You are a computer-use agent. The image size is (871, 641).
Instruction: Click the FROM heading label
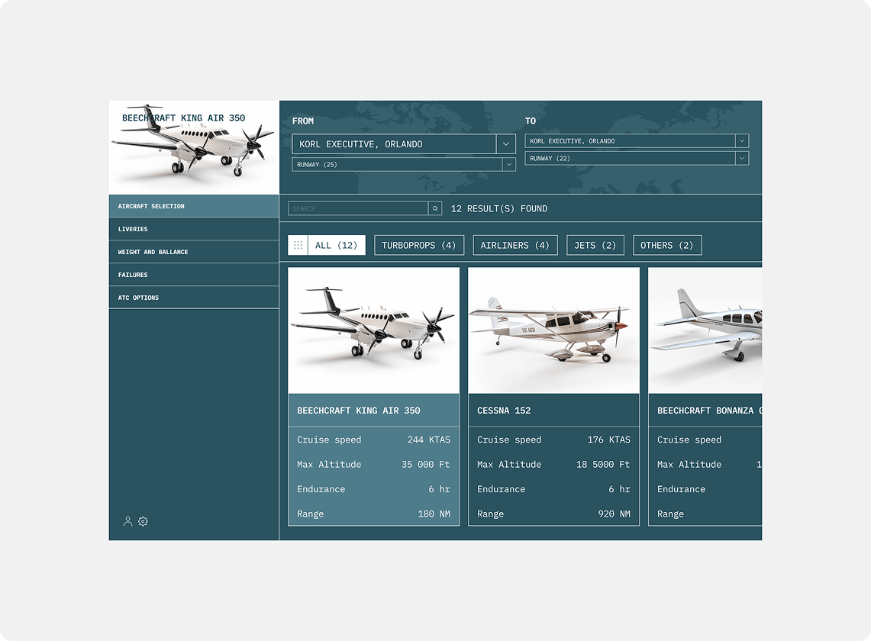303,121
